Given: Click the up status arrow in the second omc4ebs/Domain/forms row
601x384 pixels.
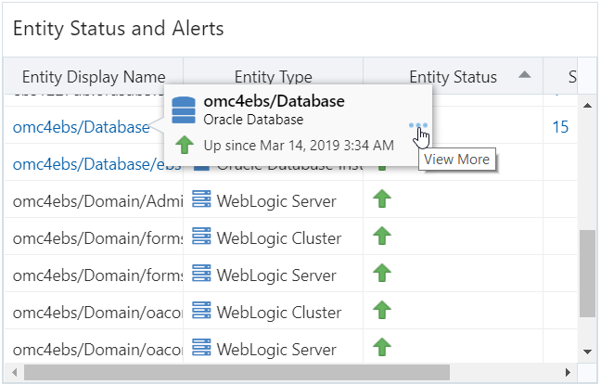Looking at the screenshot, I should pos(382,274).
